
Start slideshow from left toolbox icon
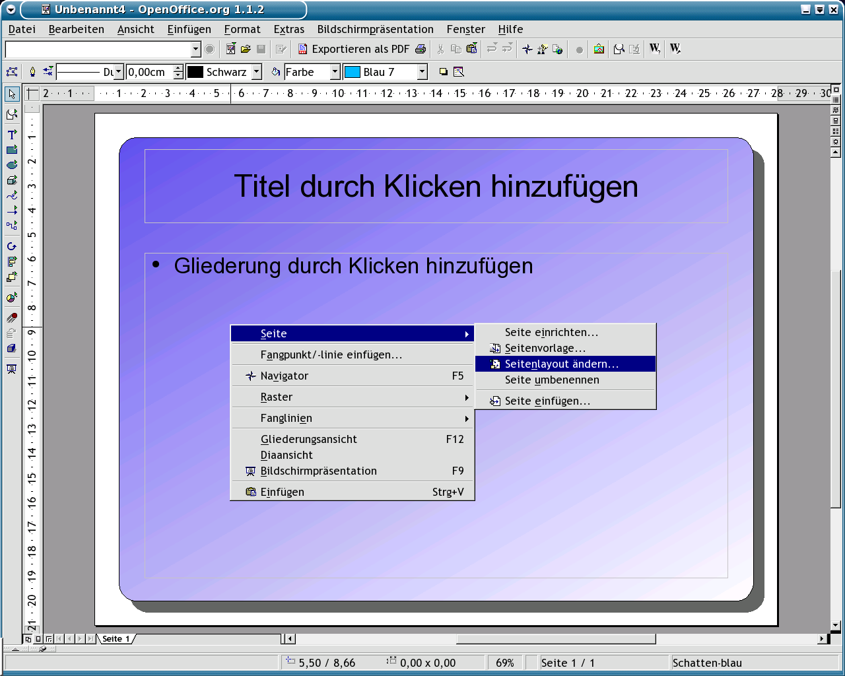pyautogui.click(x=12, y=369)
